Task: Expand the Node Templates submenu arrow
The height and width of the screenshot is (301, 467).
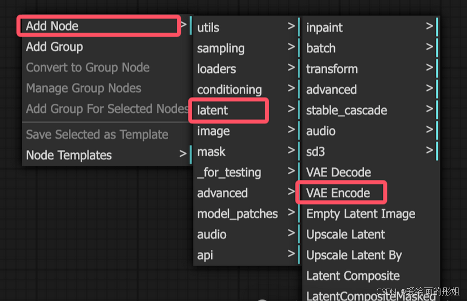Action: pos(183,154)
